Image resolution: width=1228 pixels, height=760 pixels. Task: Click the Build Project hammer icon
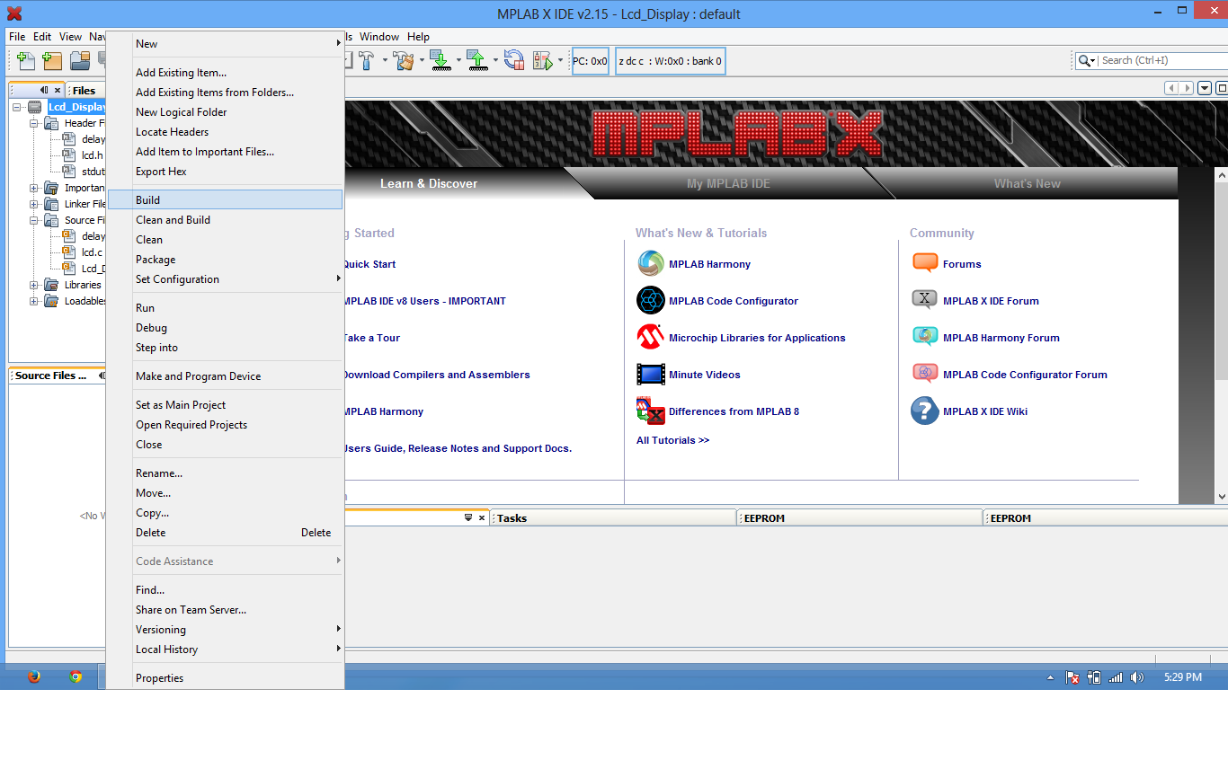[x=367, y=60]
